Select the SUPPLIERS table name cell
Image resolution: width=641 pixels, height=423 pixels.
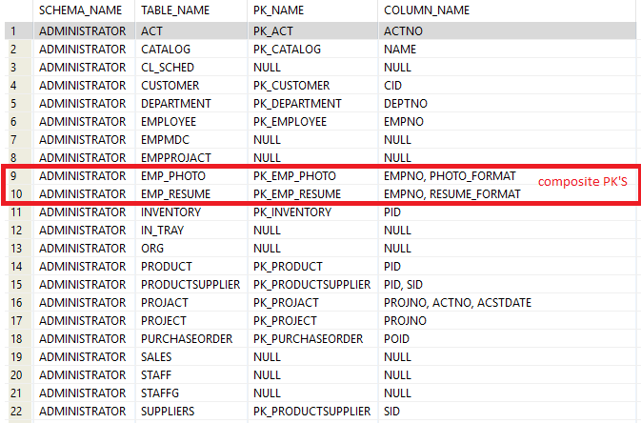168,412
